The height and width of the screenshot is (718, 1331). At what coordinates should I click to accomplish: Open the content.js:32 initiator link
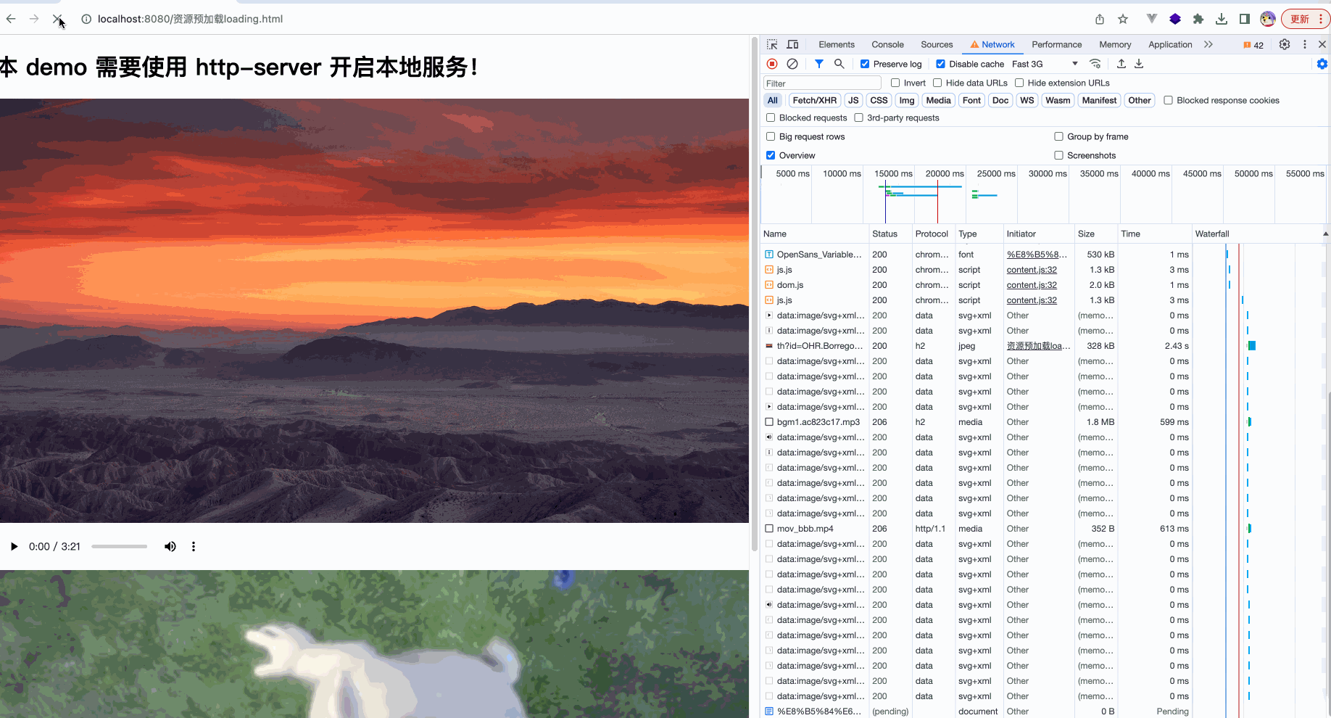[1031, 269]
